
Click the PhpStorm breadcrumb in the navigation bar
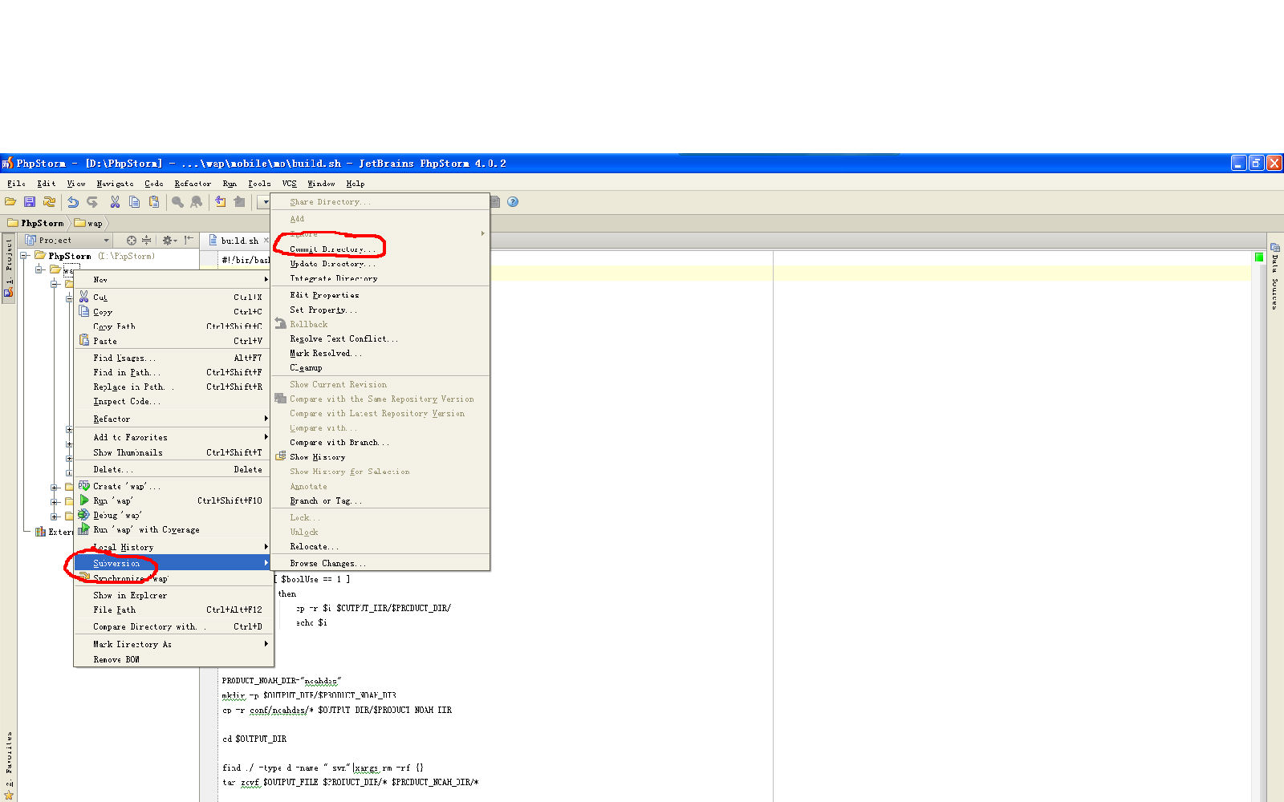pos(36,223)
